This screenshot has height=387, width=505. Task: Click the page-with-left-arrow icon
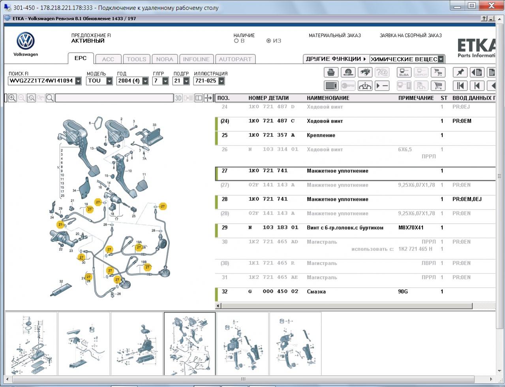(477, 72)
